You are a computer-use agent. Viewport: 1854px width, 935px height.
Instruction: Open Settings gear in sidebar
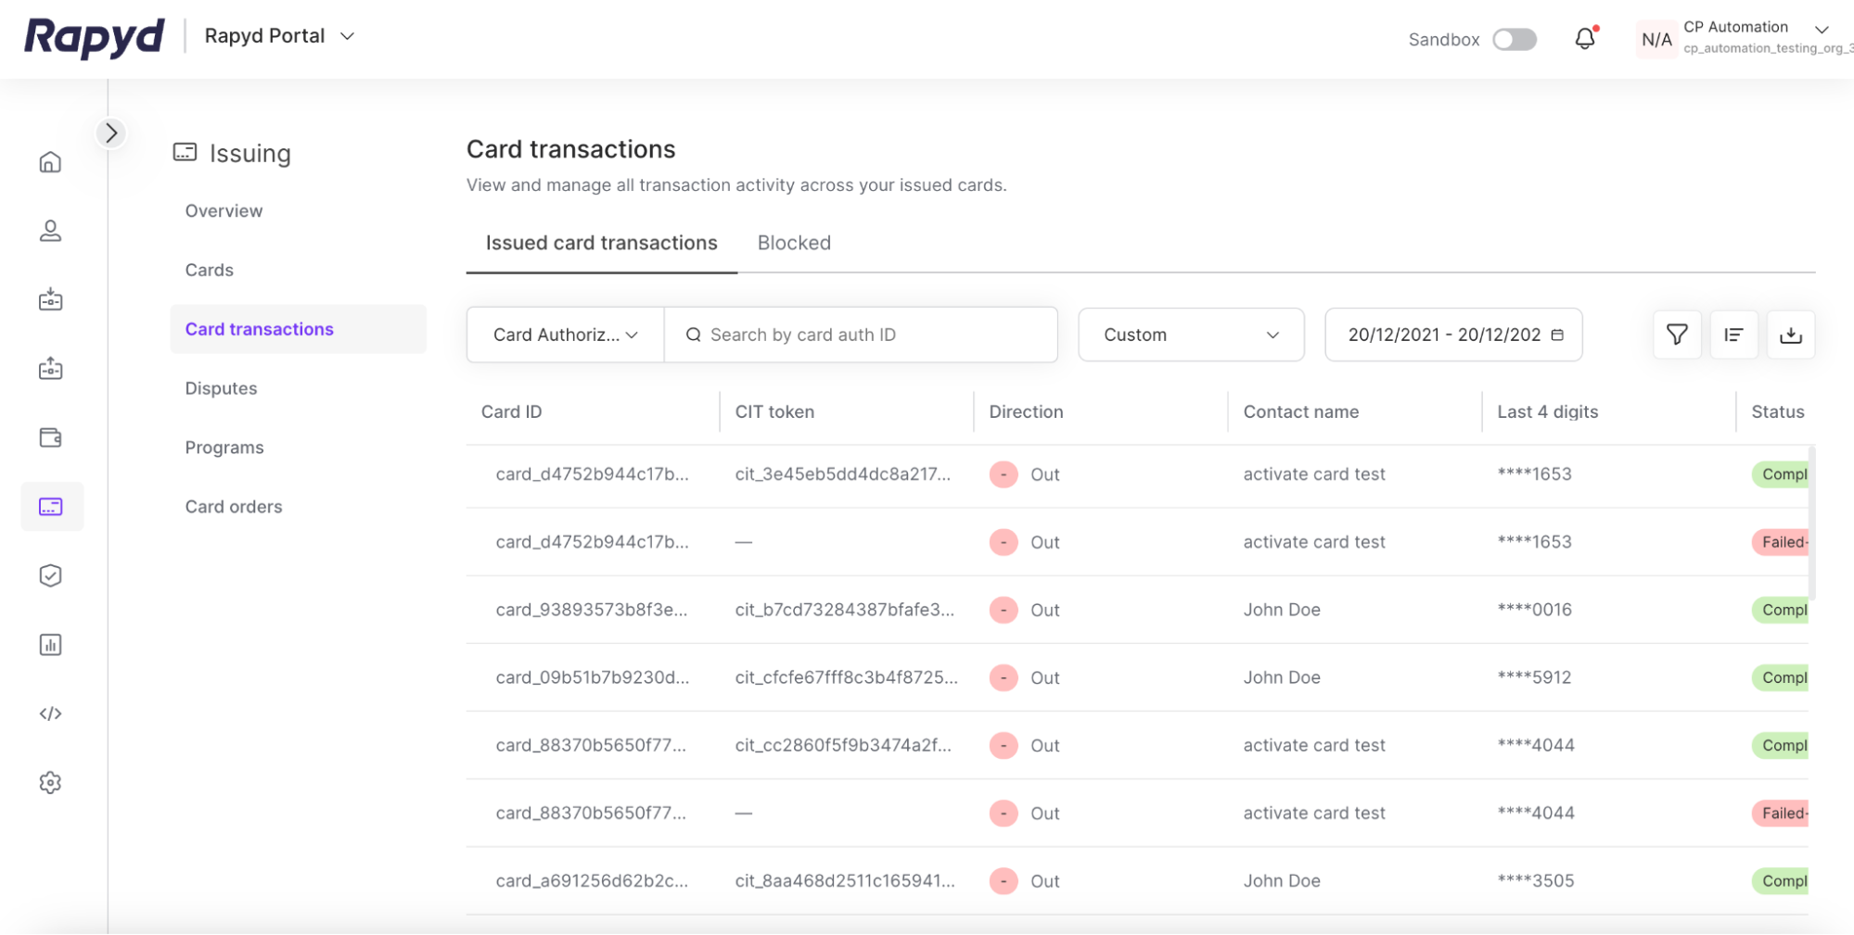pos(51,783)
